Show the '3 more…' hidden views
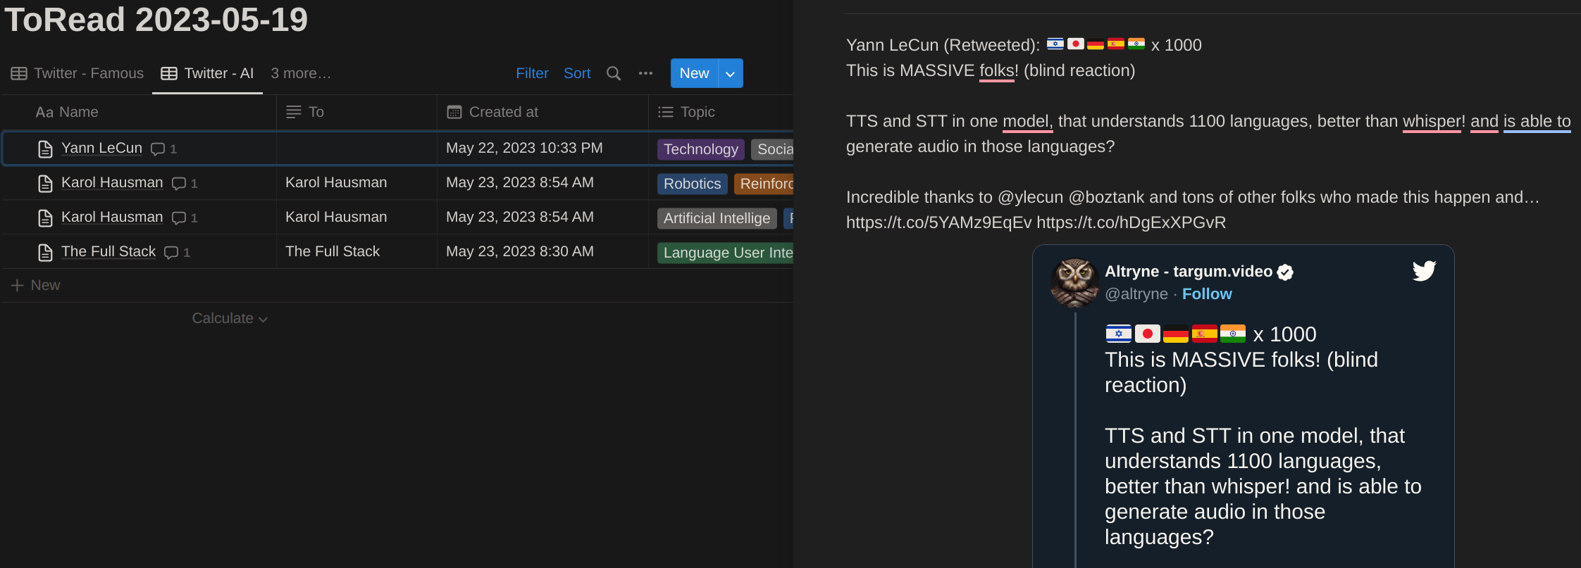Viewport: 1581px width, 568px height. (x=301, y=73)
